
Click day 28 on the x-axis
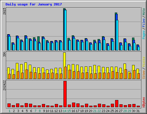pyautogui.click(x=125, y=111)
